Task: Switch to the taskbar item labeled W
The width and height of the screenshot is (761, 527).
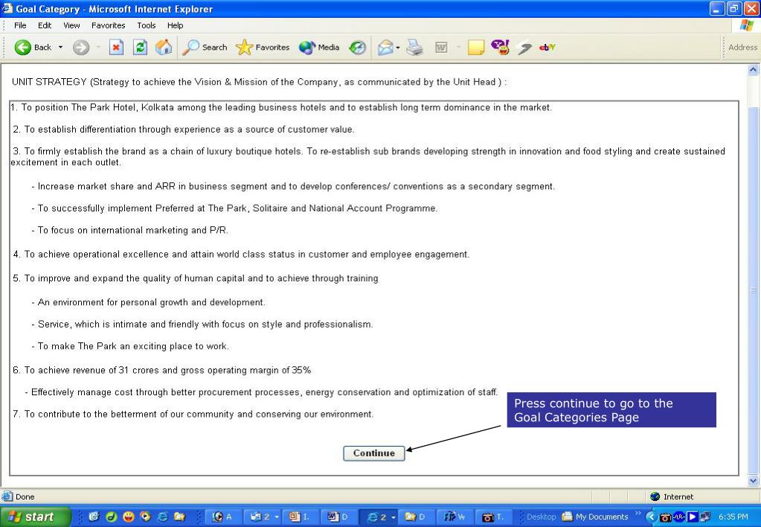Action: pos(455,517)
